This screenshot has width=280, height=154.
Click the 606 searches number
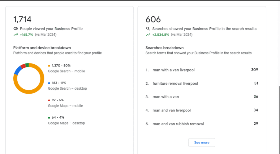click(153, 19)
